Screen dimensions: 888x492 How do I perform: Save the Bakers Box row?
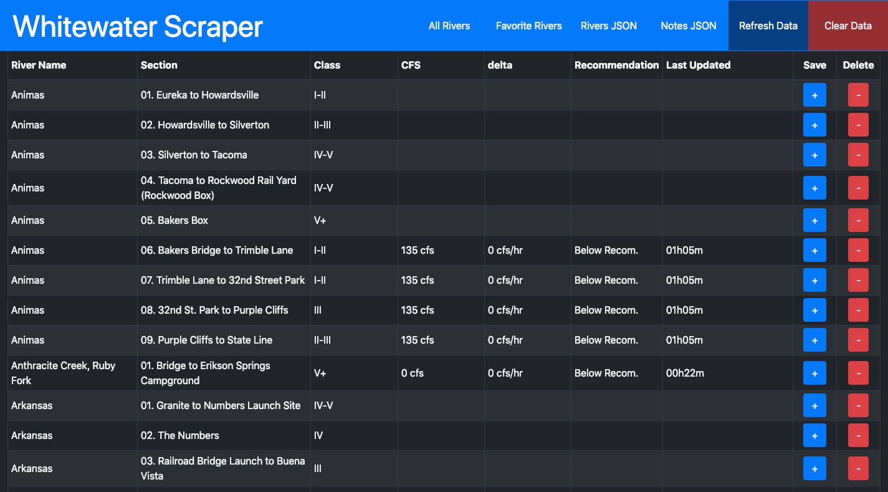click(x=814, y=220)
